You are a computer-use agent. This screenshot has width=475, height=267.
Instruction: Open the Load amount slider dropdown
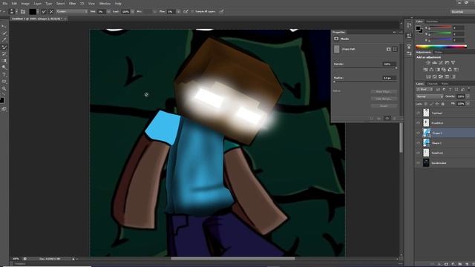click(x=133, y=12)
